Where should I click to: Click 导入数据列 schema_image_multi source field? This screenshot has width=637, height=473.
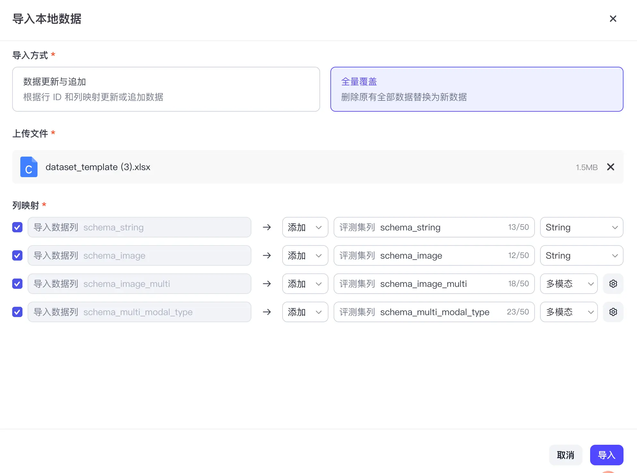(x=139, y=284)
